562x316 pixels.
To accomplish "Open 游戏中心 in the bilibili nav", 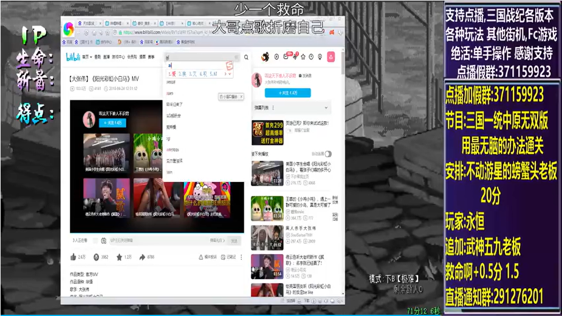I will tap(118, 57).
